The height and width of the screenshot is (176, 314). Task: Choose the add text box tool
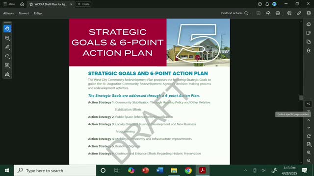7,65
